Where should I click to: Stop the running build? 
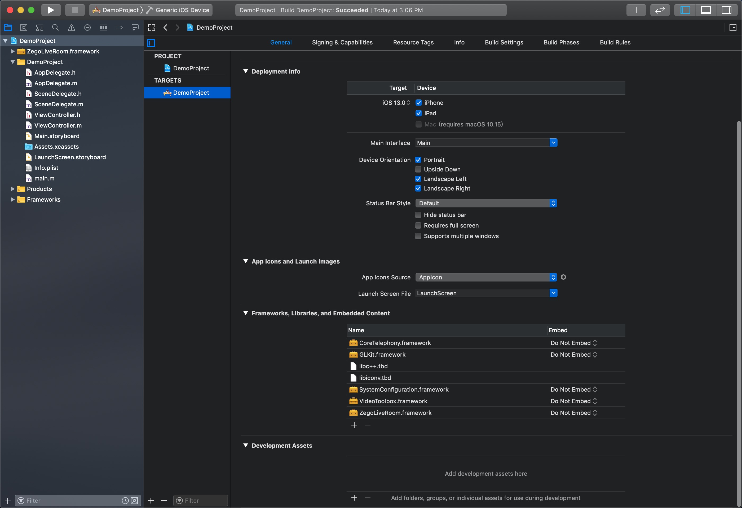point(75,10)
